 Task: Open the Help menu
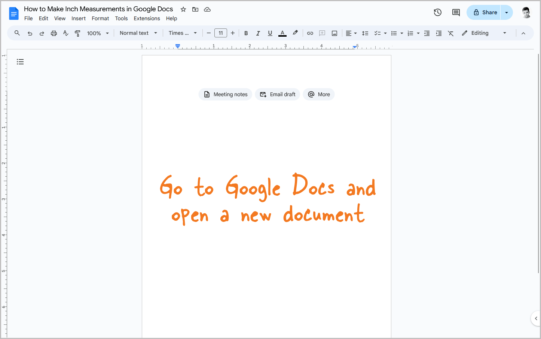click(x=171, y=18)
